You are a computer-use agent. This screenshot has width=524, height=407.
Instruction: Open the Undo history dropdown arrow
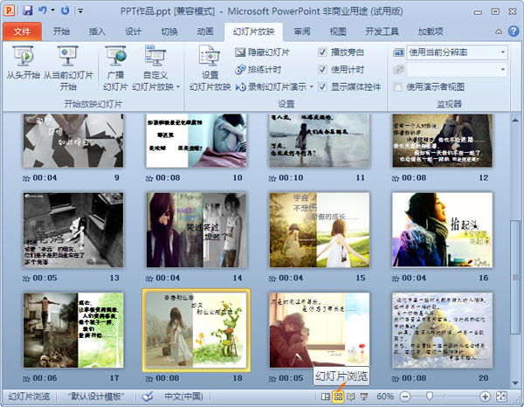click(52, 10)
